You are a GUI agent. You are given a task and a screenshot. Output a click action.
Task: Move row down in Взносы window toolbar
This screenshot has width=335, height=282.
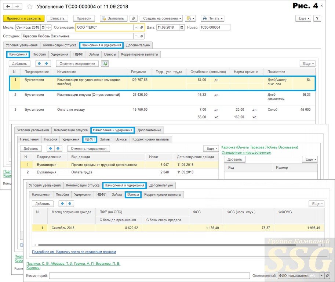(x=70, y=204)
